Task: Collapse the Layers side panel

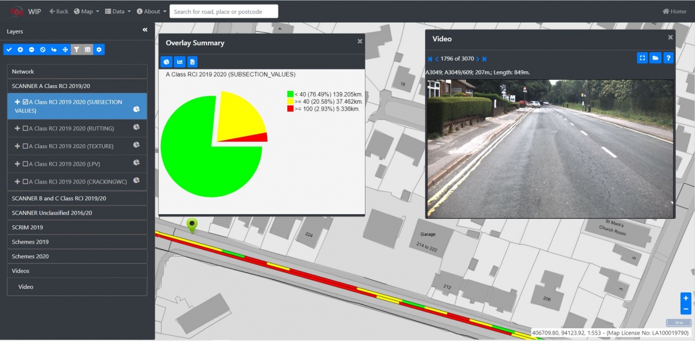Action: tap(145, 30)
